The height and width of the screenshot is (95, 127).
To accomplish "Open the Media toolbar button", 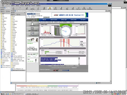I will (x=55, y=8).
